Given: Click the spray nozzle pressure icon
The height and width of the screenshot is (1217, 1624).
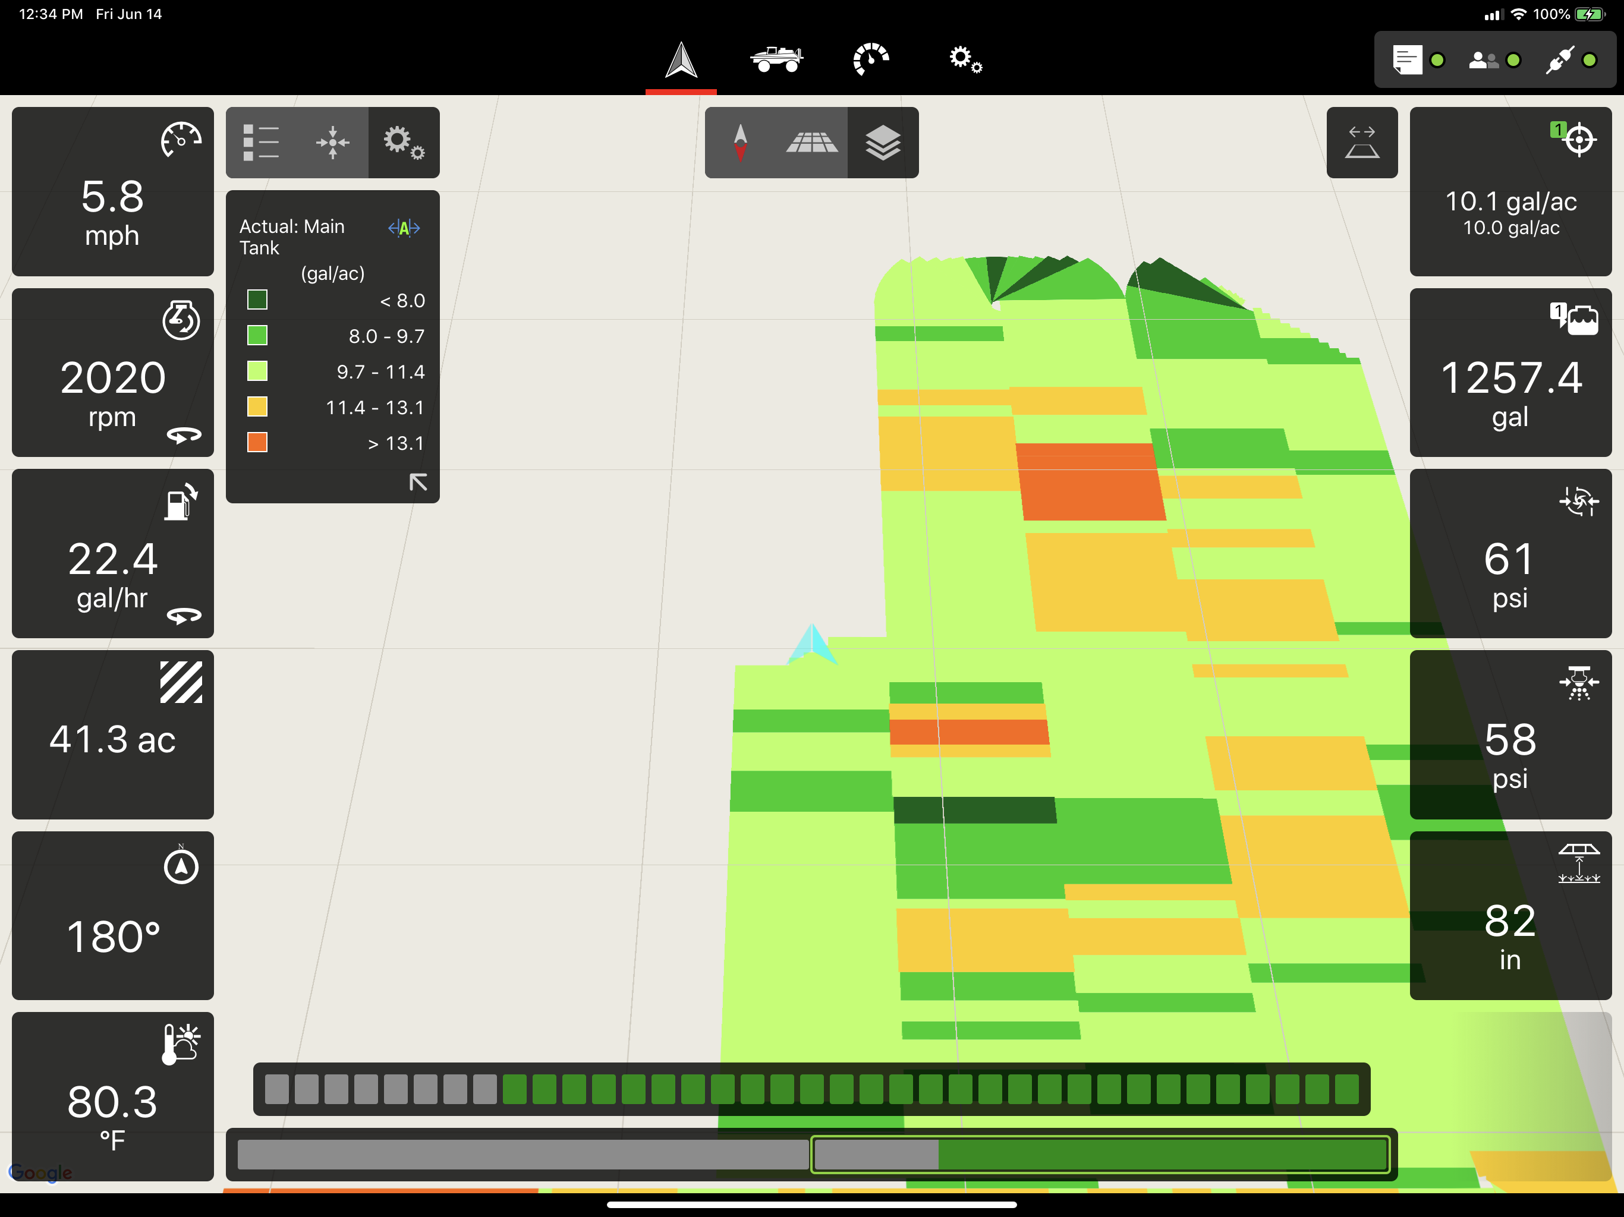Looking at the screenshot, I should click(x=1578, y=683).
